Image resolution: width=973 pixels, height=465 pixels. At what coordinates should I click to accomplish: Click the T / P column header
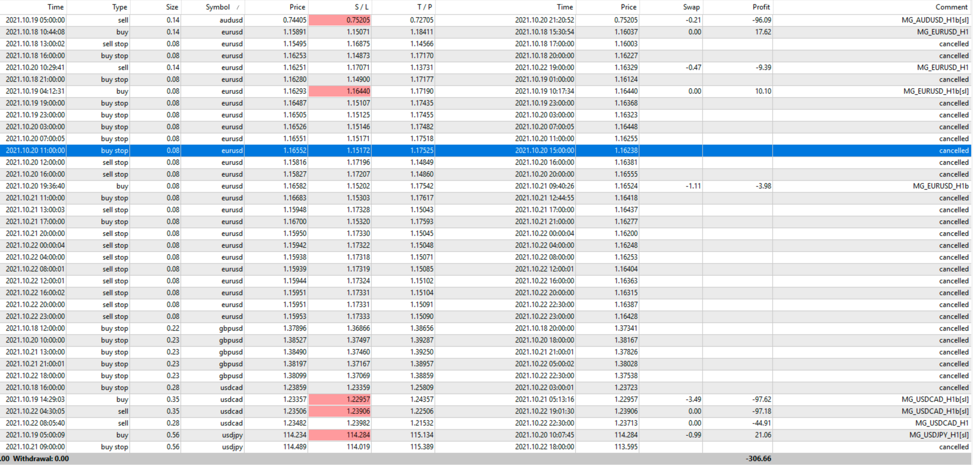[x=424, y=7]
